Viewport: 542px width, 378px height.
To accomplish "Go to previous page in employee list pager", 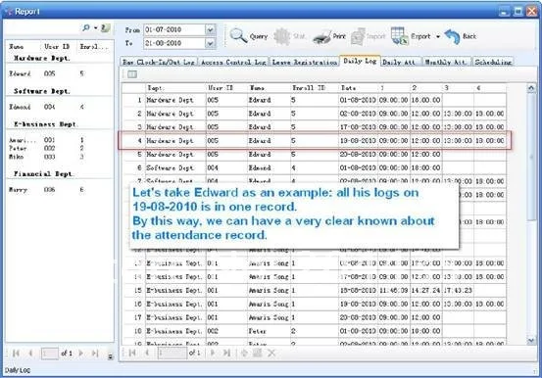I will [x=30, y=354].
